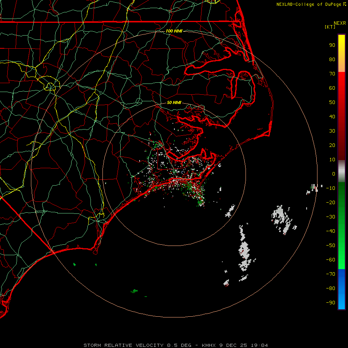
Task: Click the 60 knot label on the scale
Action: (x=332, y=88)
